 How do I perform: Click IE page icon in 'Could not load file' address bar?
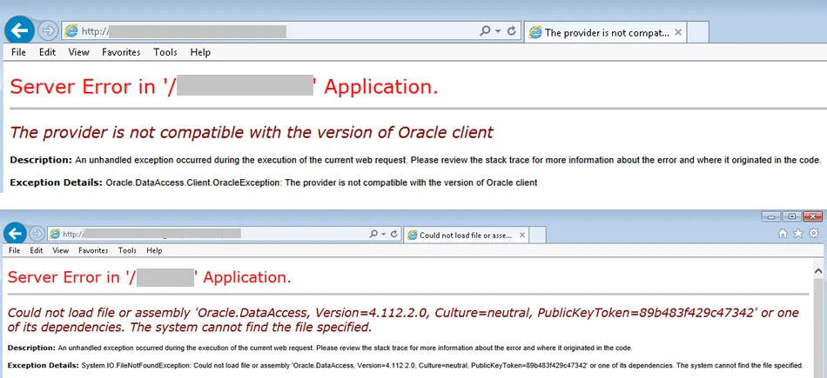(55, 234)
